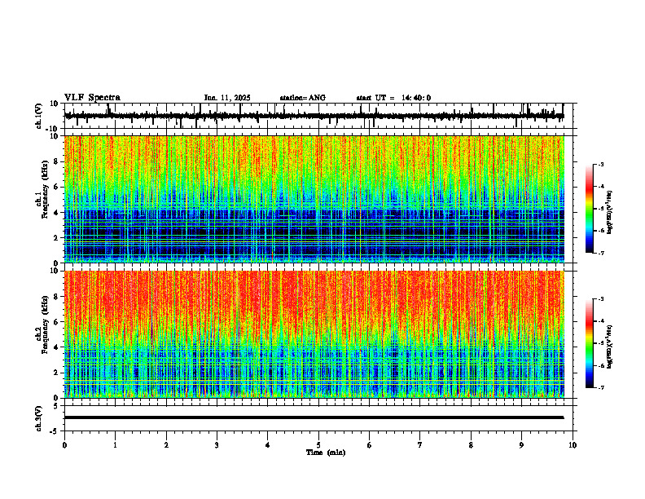Click the ch.1 "Frequency (kHz)" axis label
This screenshot has width=645, height=499.
[45, 189]
